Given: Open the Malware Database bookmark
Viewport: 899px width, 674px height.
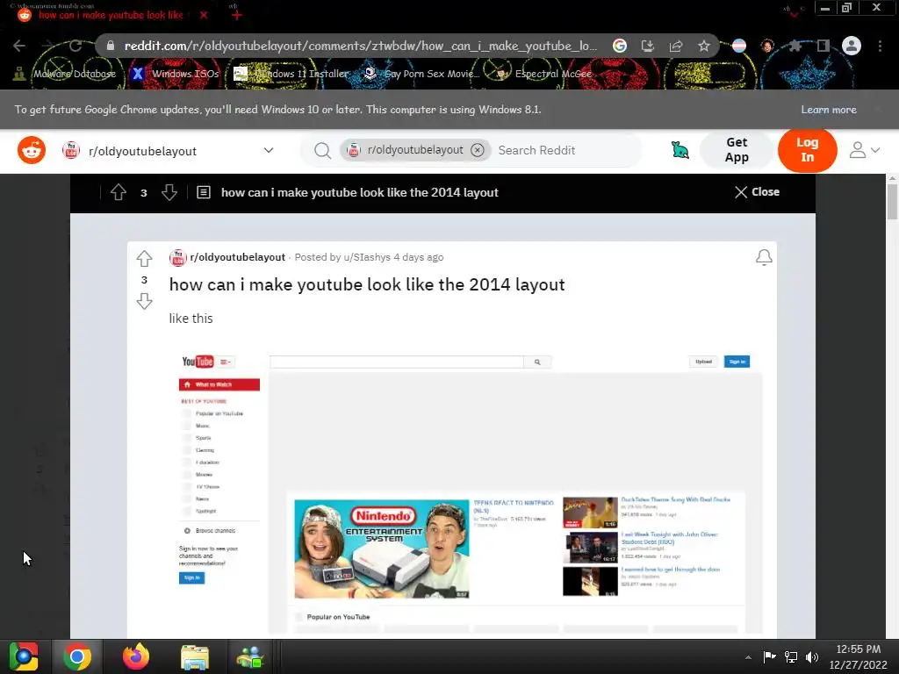Looking at the screenshot, I should click(65, 74).
